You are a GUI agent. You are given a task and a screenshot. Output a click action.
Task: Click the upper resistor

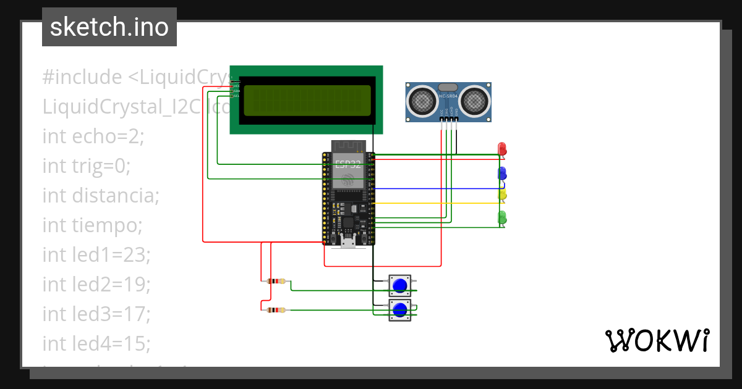pos(275,281)
